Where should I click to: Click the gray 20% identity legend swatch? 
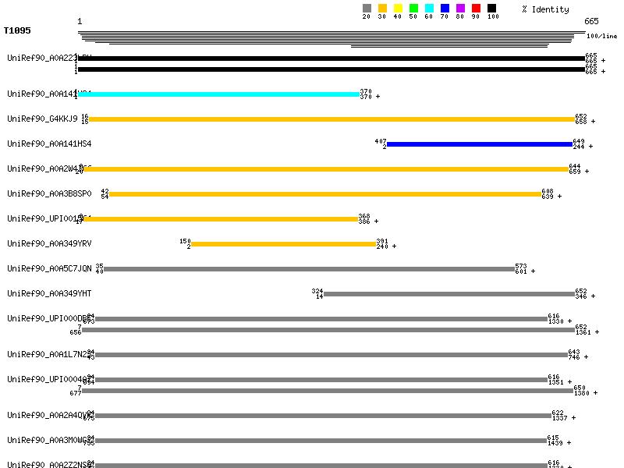[367, 9]
